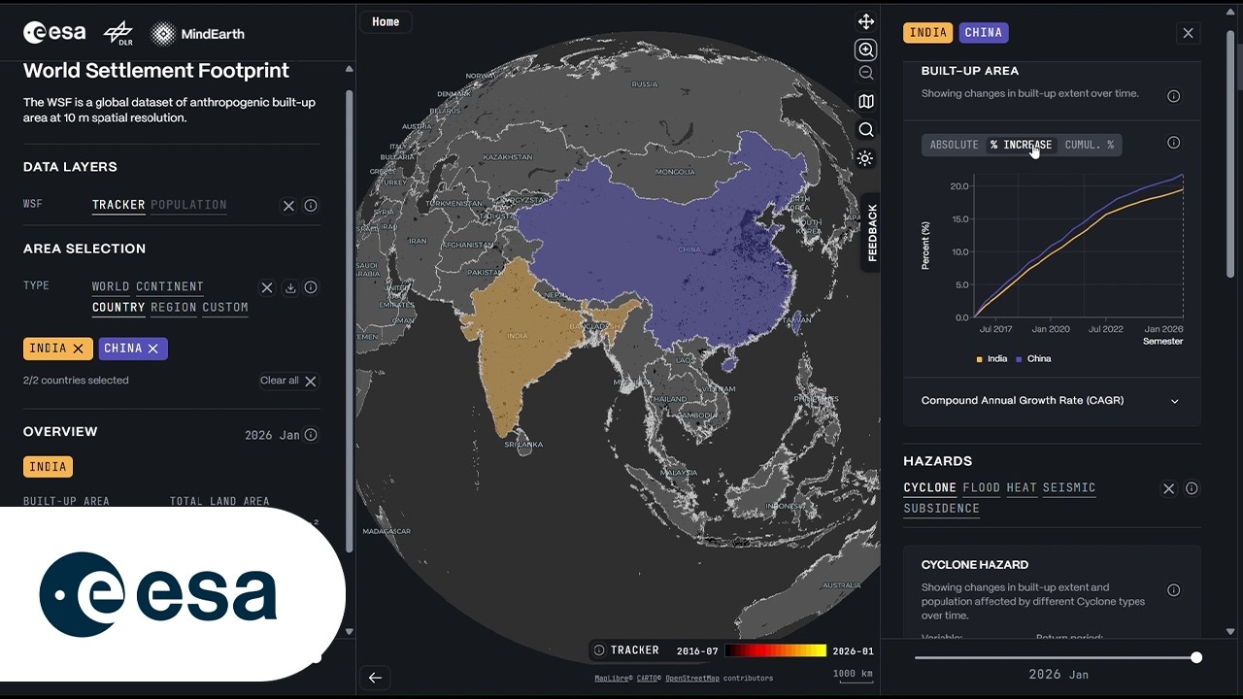Clear the area type selection X icon
The width and height of the screenshot is (1243, 699).
[x=267, y=287]
